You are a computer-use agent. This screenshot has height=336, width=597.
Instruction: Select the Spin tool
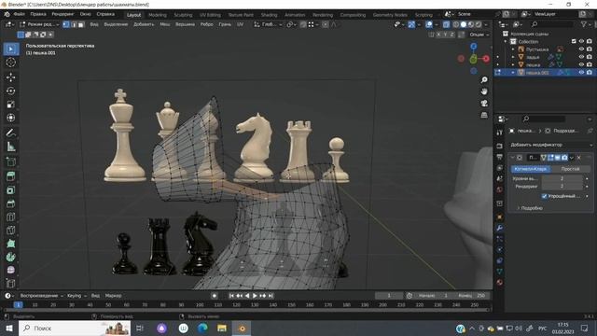click(10, 257)
